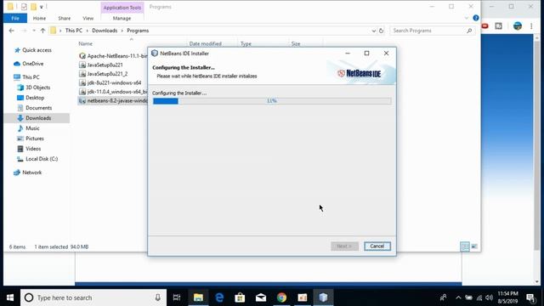Open volume control in system tray
The image size is (544, 306).
[x=490, y=297]
